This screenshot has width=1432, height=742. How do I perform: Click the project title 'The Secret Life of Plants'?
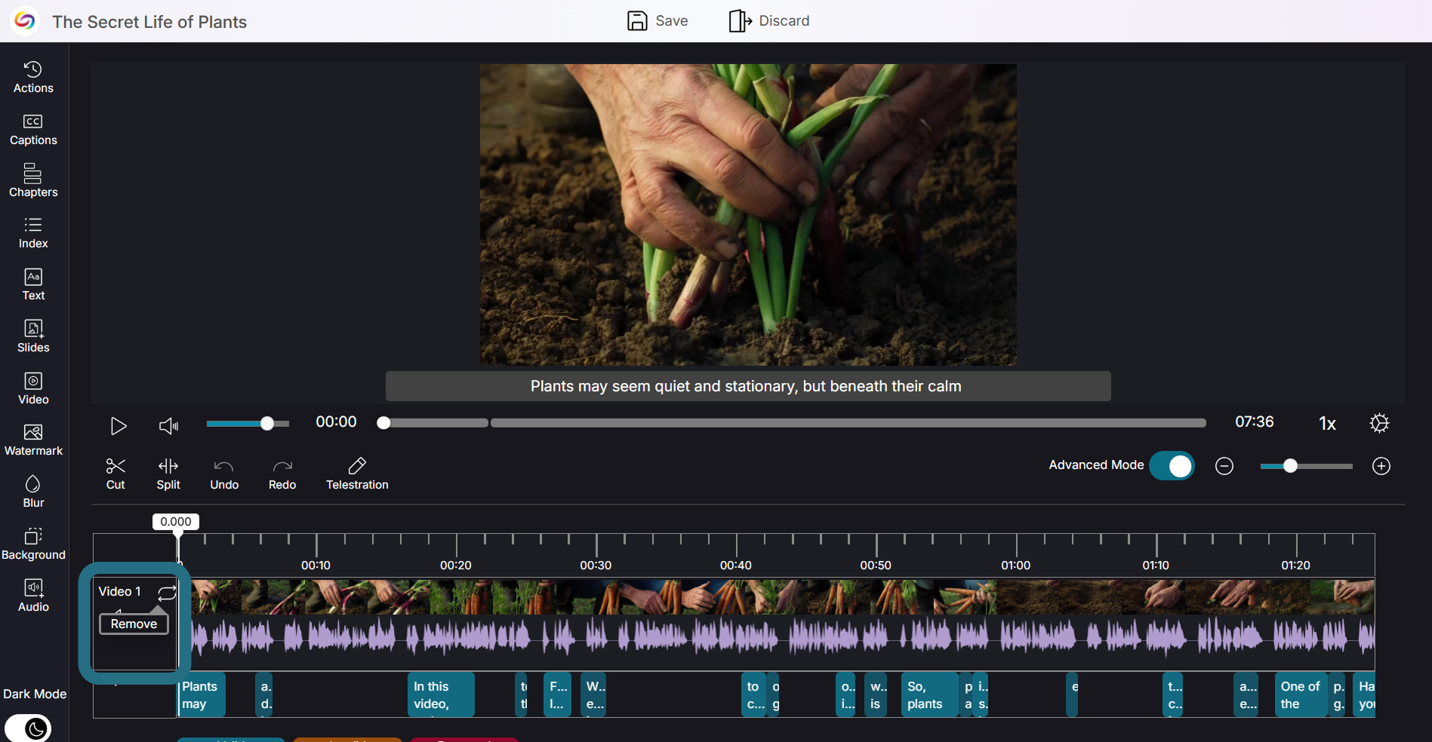[149, 22]
